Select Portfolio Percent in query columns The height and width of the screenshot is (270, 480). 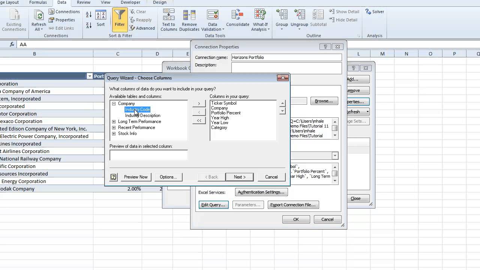coord(226,113)
